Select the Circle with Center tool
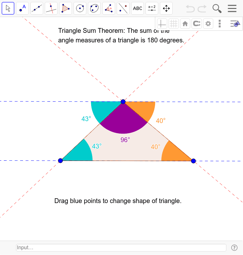The image size is (243, 255). [80, 8]
